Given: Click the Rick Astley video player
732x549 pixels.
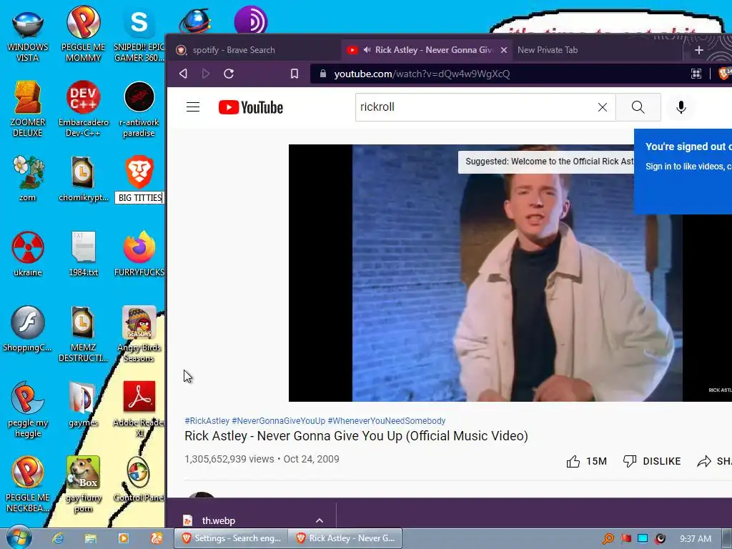Looking at the screenshot, I should tap(510, 273).
